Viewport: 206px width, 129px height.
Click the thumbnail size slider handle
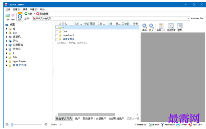(x=12, y=125)
